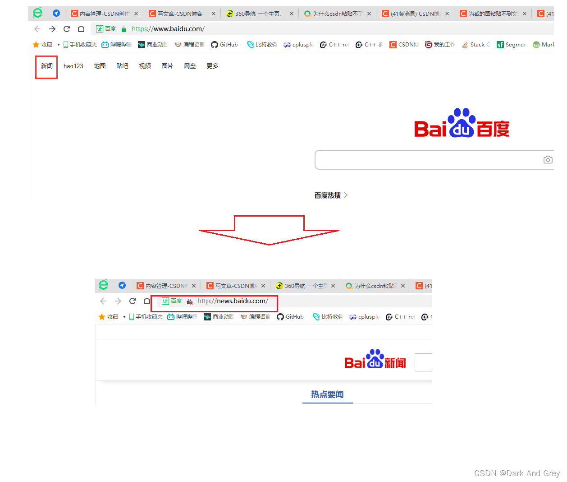Open the GitHub bookmark in bottom browser
The height and width of the screenshot is (482, 567).
click(290, 317)
